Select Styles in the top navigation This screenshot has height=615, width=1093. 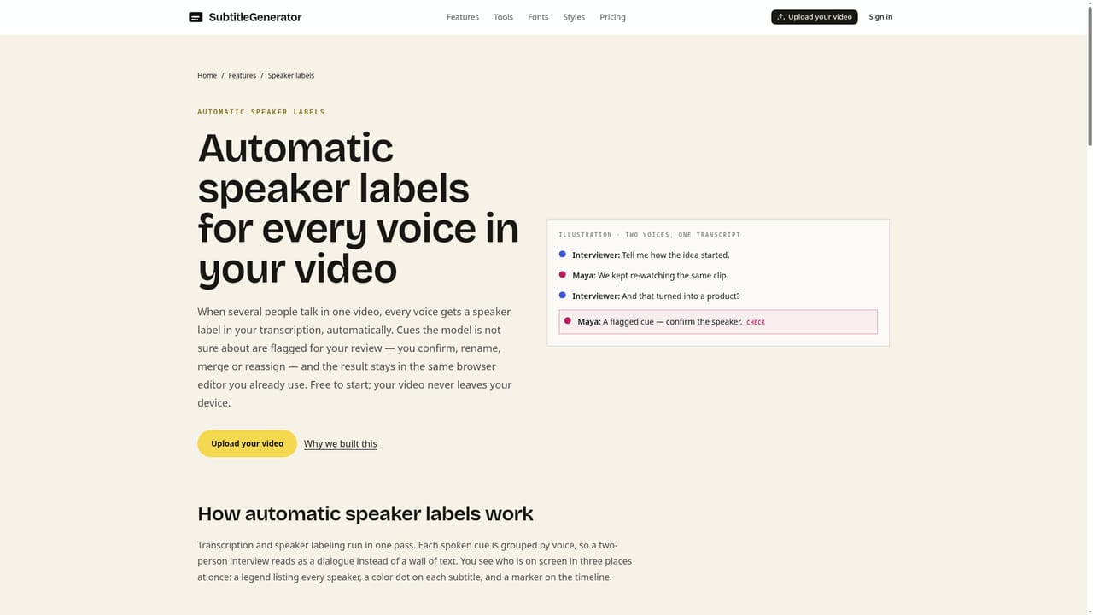pos(574,17)
